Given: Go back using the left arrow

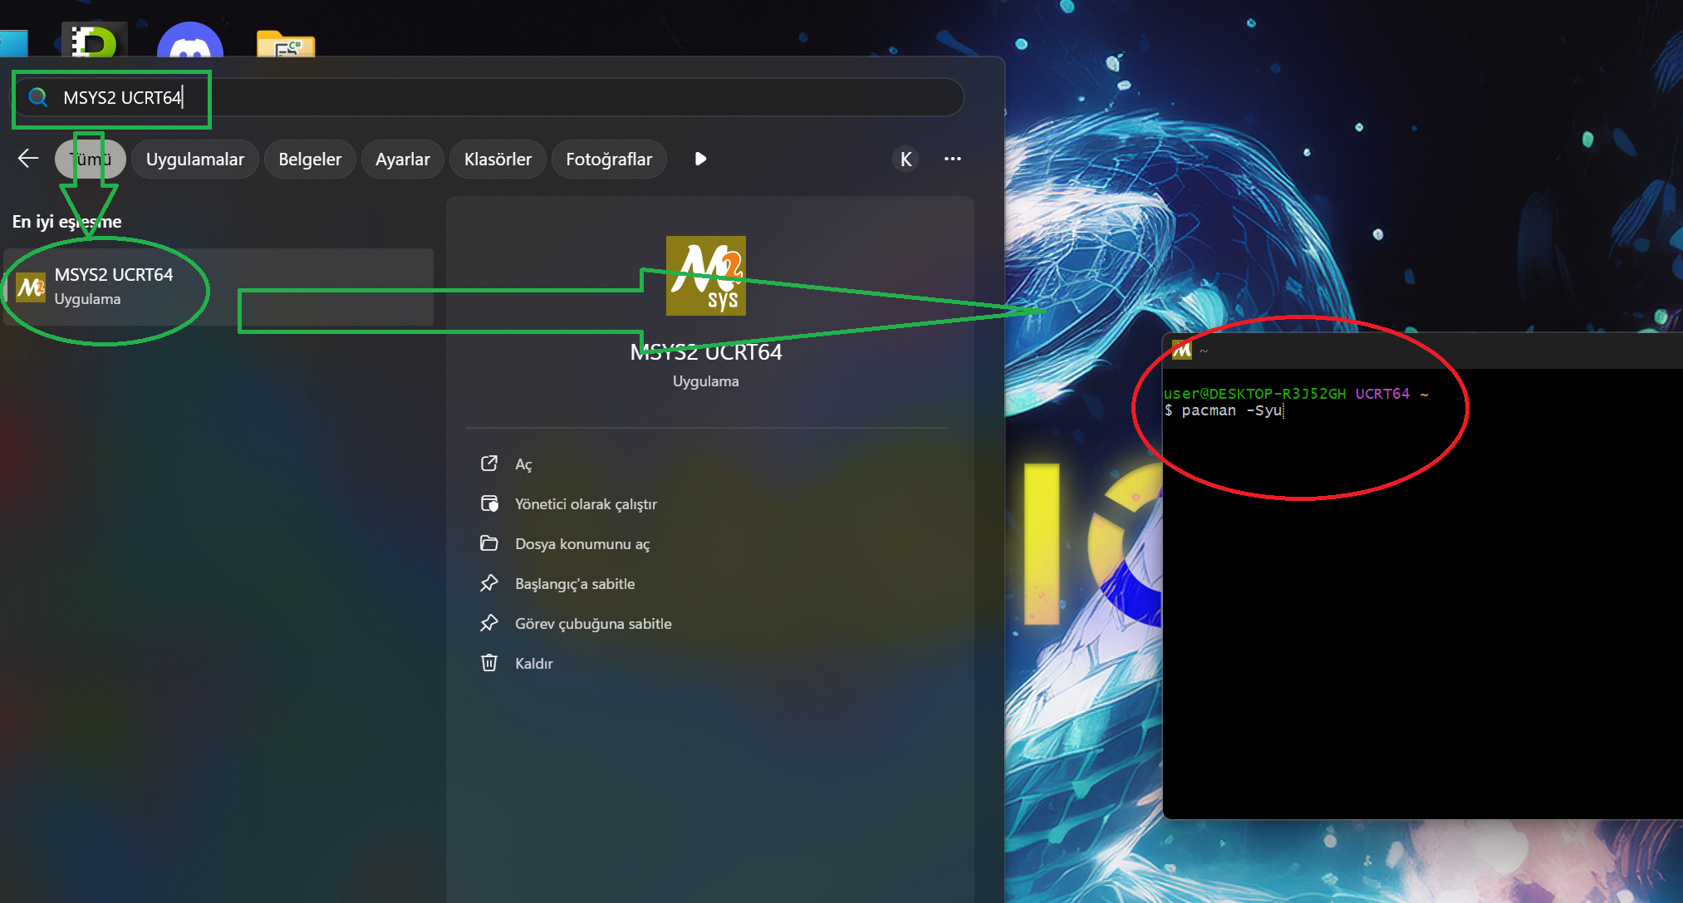Looking at the screenshot, I should [28, 159].
